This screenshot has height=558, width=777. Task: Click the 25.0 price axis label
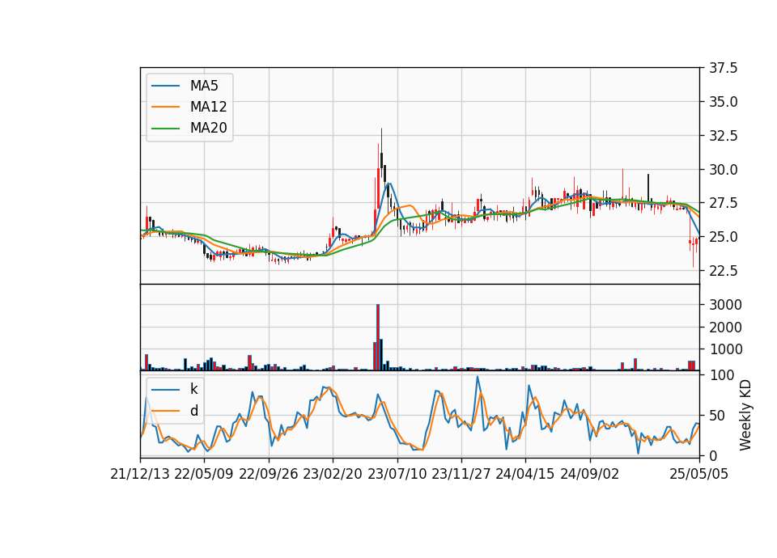tap(723, 237)
